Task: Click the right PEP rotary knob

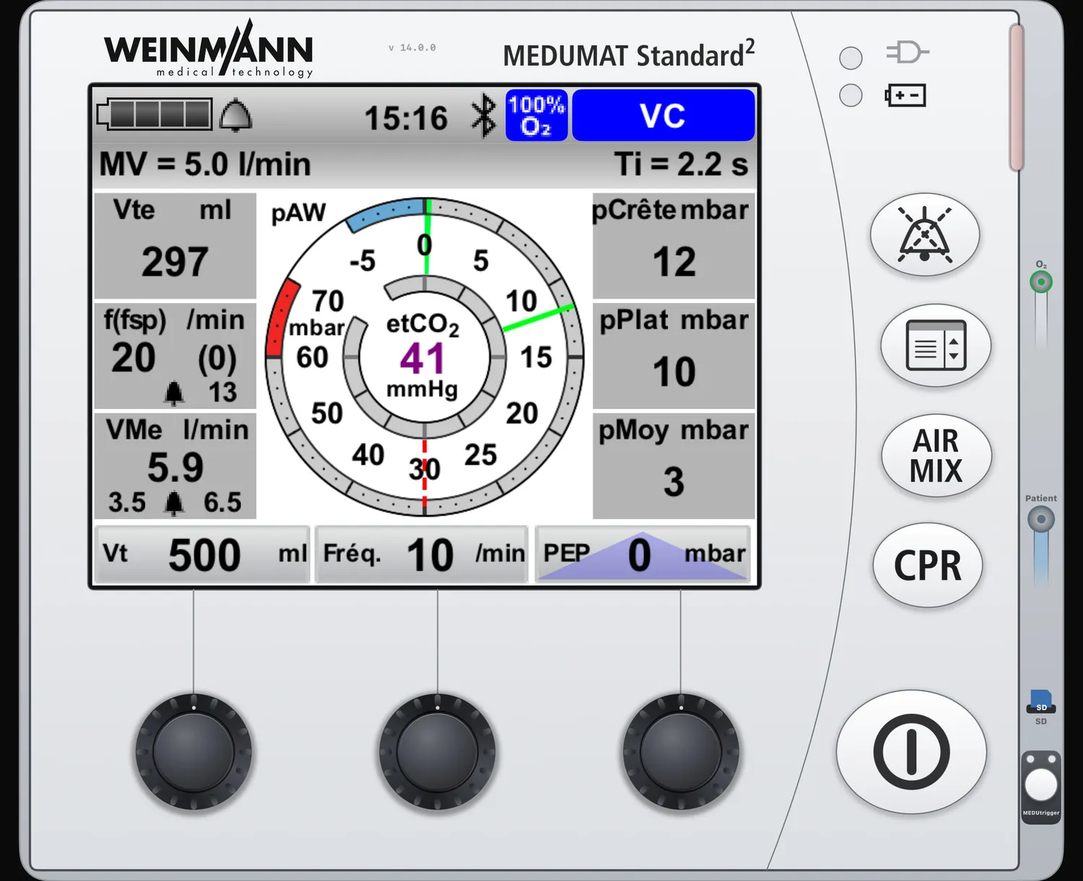Action: click(681, 752)
